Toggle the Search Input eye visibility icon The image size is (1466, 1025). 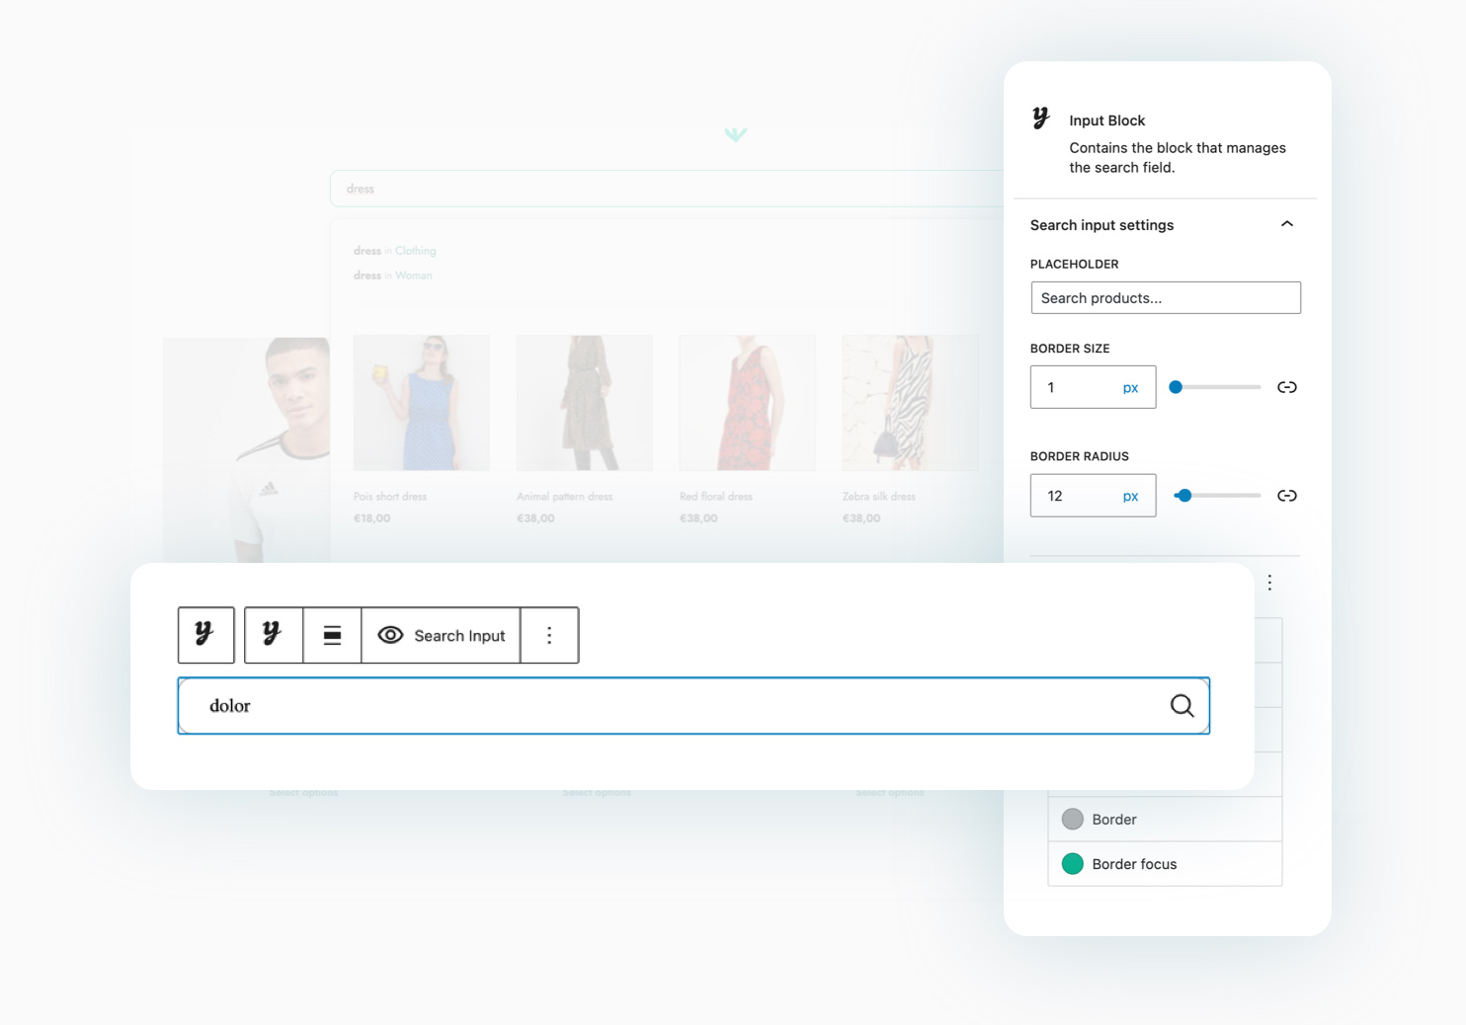391,635
